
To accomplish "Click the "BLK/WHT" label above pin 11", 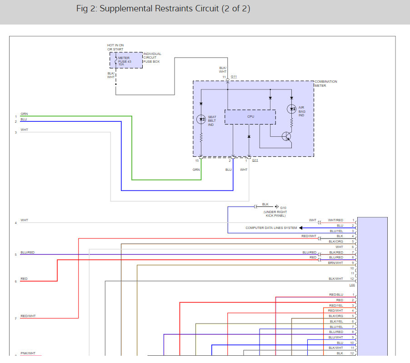I will [x=223, y=70].
